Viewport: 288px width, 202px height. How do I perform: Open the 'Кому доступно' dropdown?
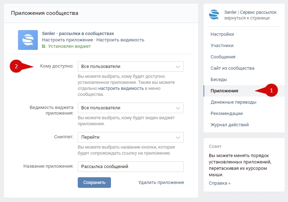[x=130, y=67]
